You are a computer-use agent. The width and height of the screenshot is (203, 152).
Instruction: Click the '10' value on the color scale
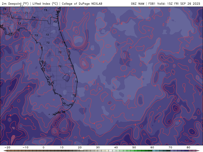(x=62, y=147)
